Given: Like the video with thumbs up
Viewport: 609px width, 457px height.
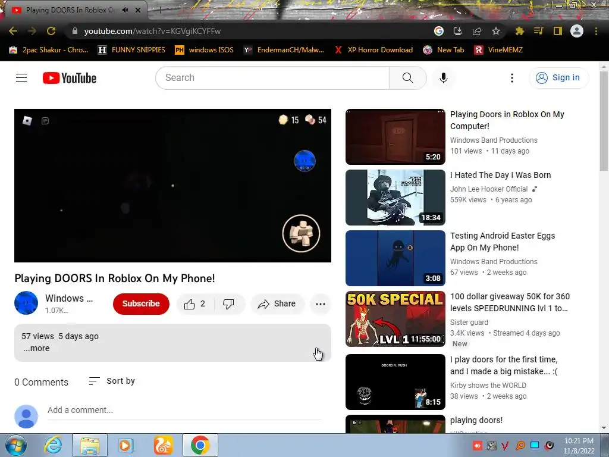Looking at the screenshot, I should coord(195,304).
